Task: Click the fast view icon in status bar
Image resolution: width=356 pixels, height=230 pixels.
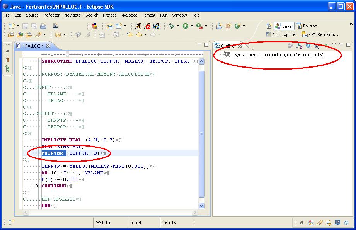Action: point(11,222)
